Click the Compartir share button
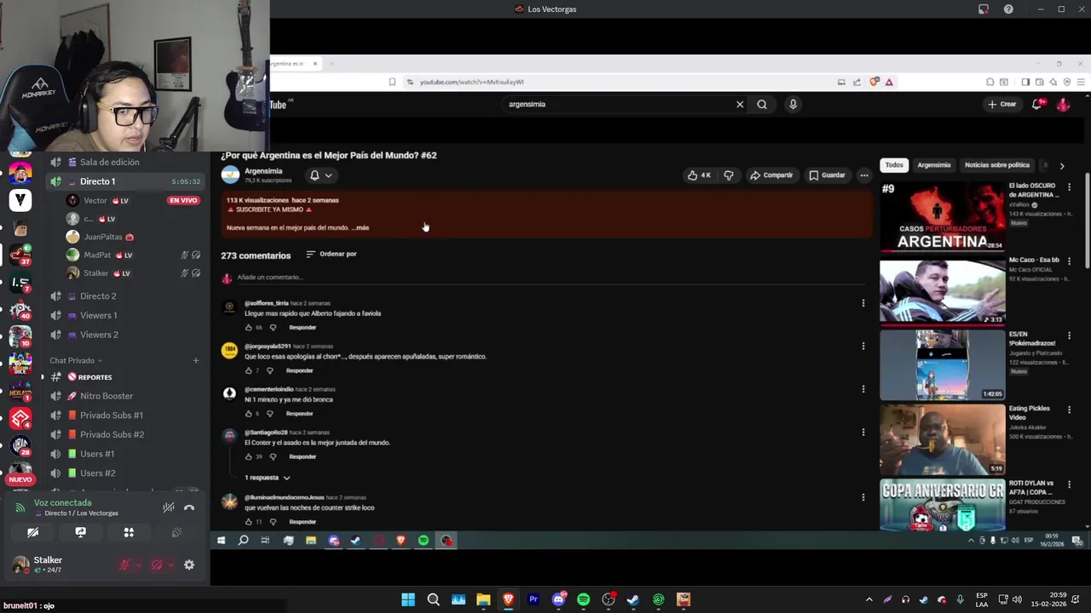This screenshot has height=613, width=1091. (x=771, y=175)
